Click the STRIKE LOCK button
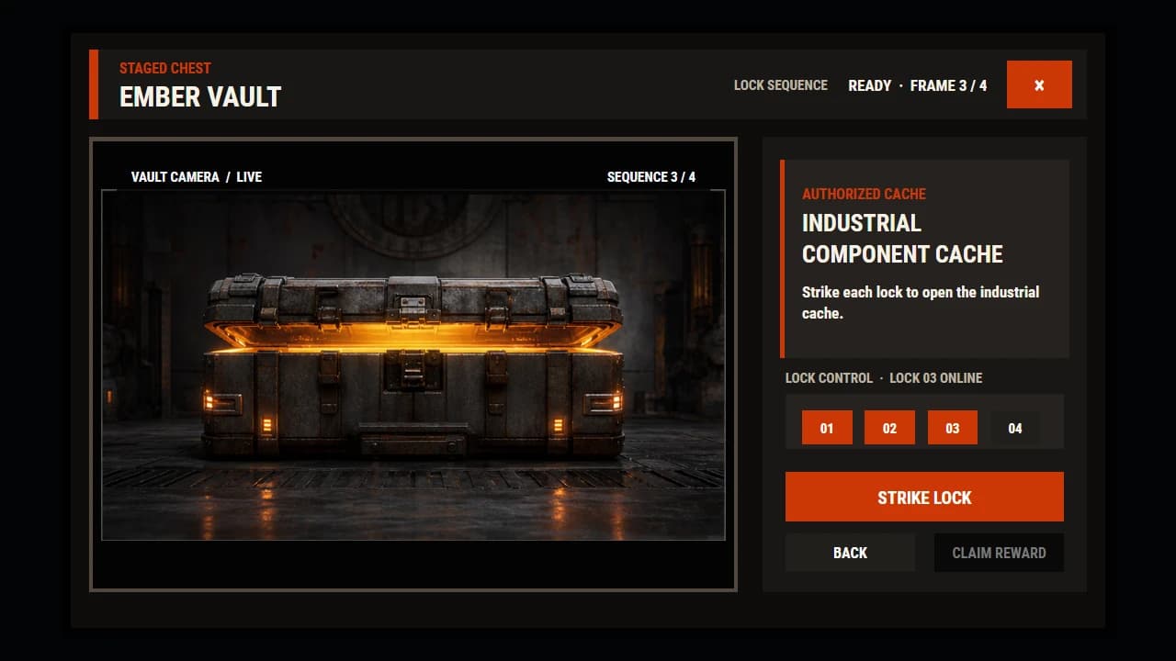The height and width of the screenshot is (661, 1176). [x=924, y=497]
